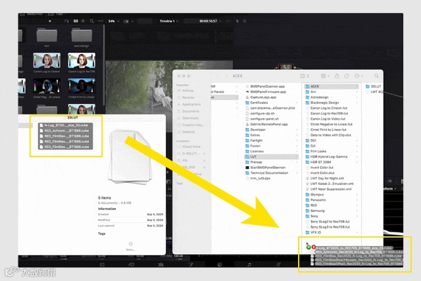Open LUT browser sort options icon
Image resolution: width=421 pixels, height=281 pixels.
click(x=66, y=21)
